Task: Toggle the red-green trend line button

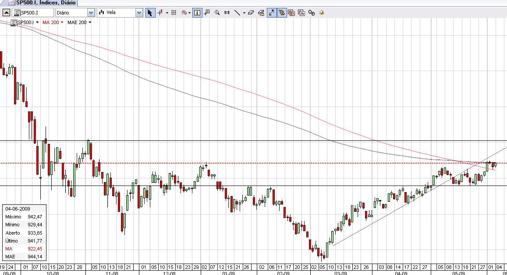Action: (272, 13)
